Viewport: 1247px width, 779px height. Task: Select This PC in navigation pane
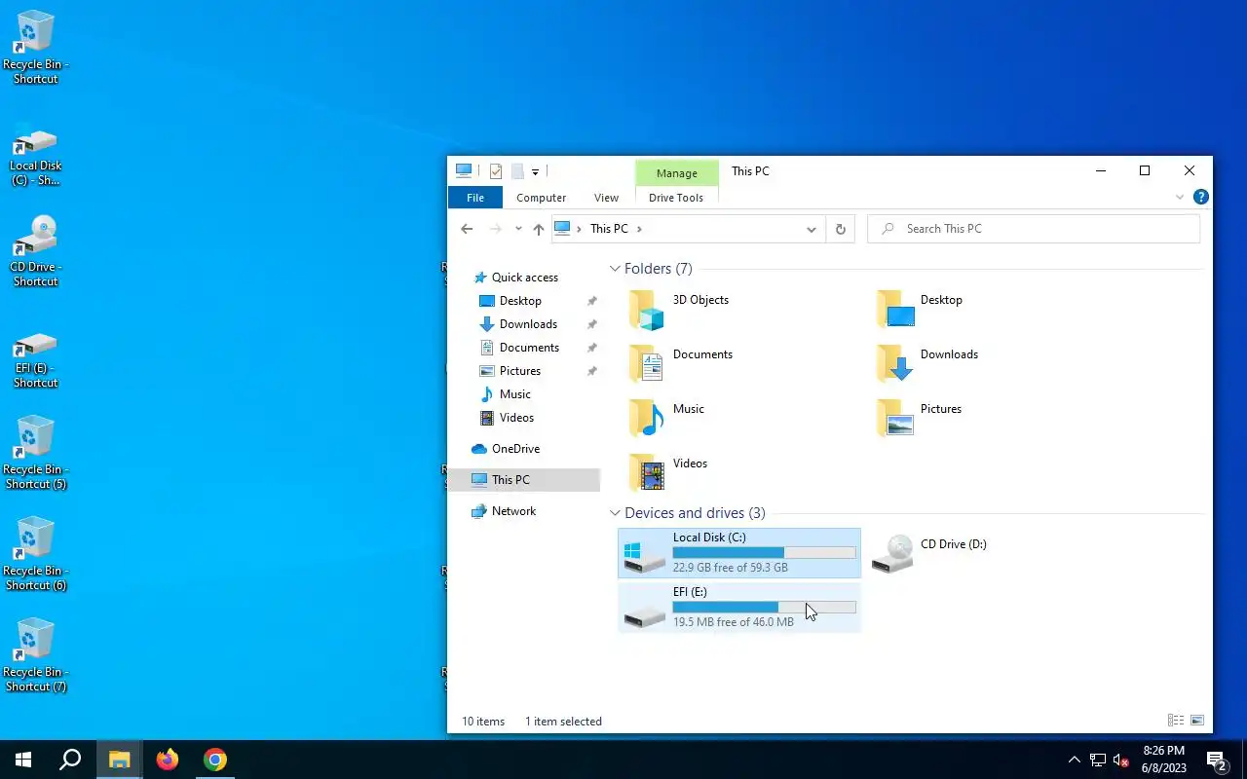coord(524,480)
